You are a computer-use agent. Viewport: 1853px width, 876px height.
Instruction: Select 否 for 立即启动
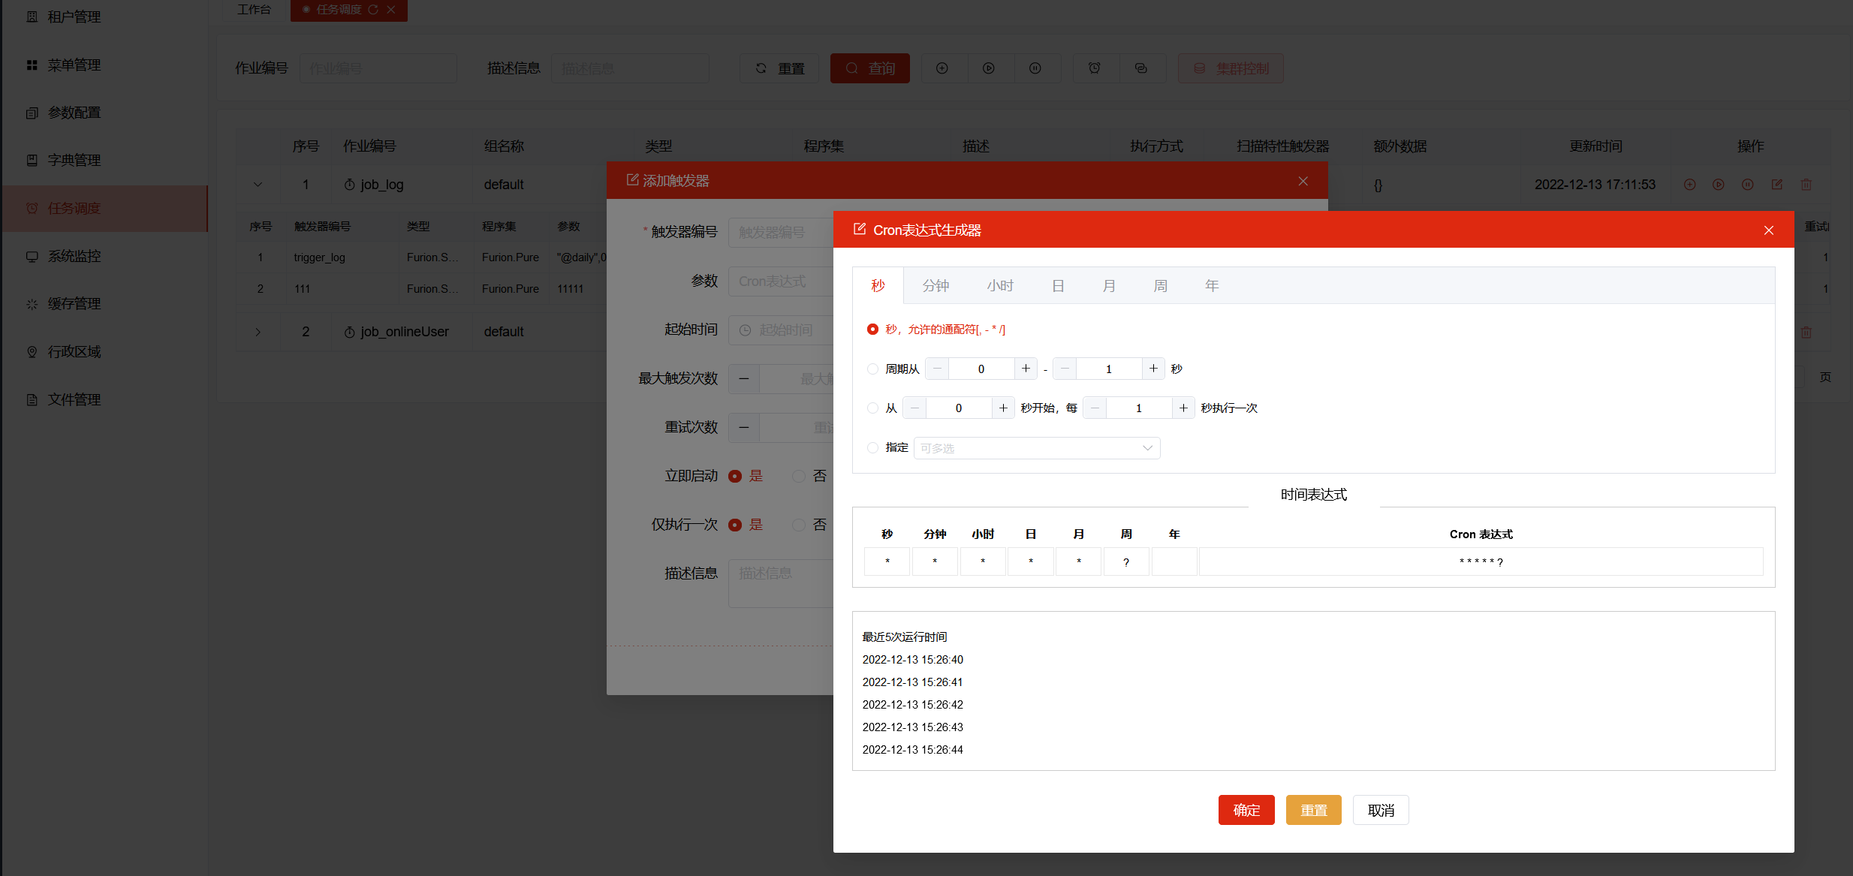coord(799,476)
